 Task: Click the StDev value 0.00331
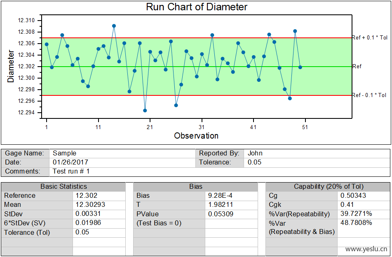point(88,214)
